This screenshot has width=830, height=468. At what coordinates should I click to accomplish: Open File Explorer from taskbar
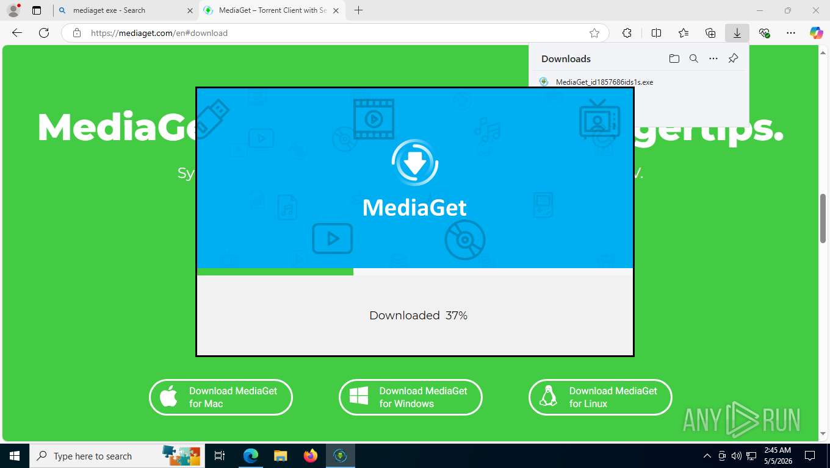coord(281,456)
